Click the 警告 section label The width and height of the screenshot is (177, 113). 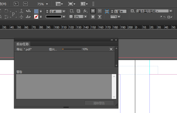coord(19,72)
